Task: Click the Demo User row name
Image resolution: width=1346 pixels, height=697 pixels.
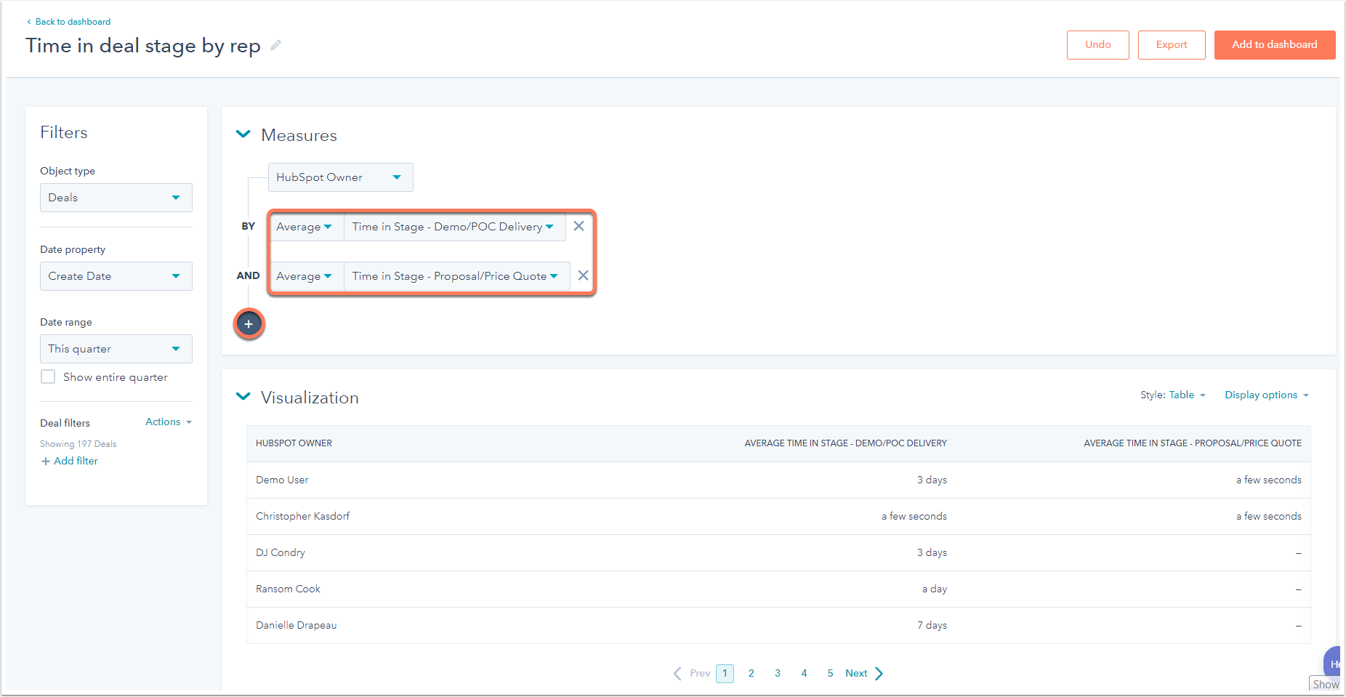Action: pos(282,480)
